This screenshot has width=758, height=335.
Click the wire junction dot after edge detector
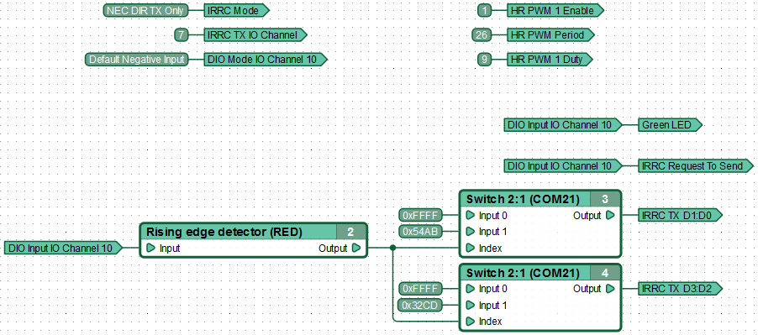393,249
